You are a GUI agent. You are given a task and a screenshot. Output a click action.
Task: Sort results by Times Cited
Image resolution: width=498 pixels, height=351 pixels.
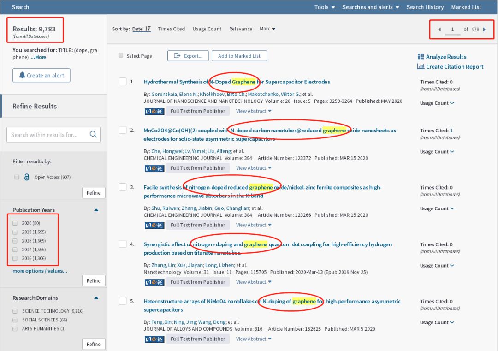coord(171,29)
